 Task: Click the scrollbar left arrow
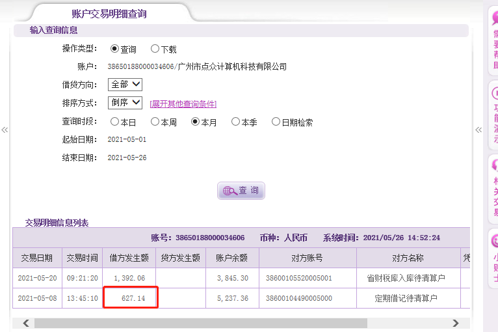(26, 323)
